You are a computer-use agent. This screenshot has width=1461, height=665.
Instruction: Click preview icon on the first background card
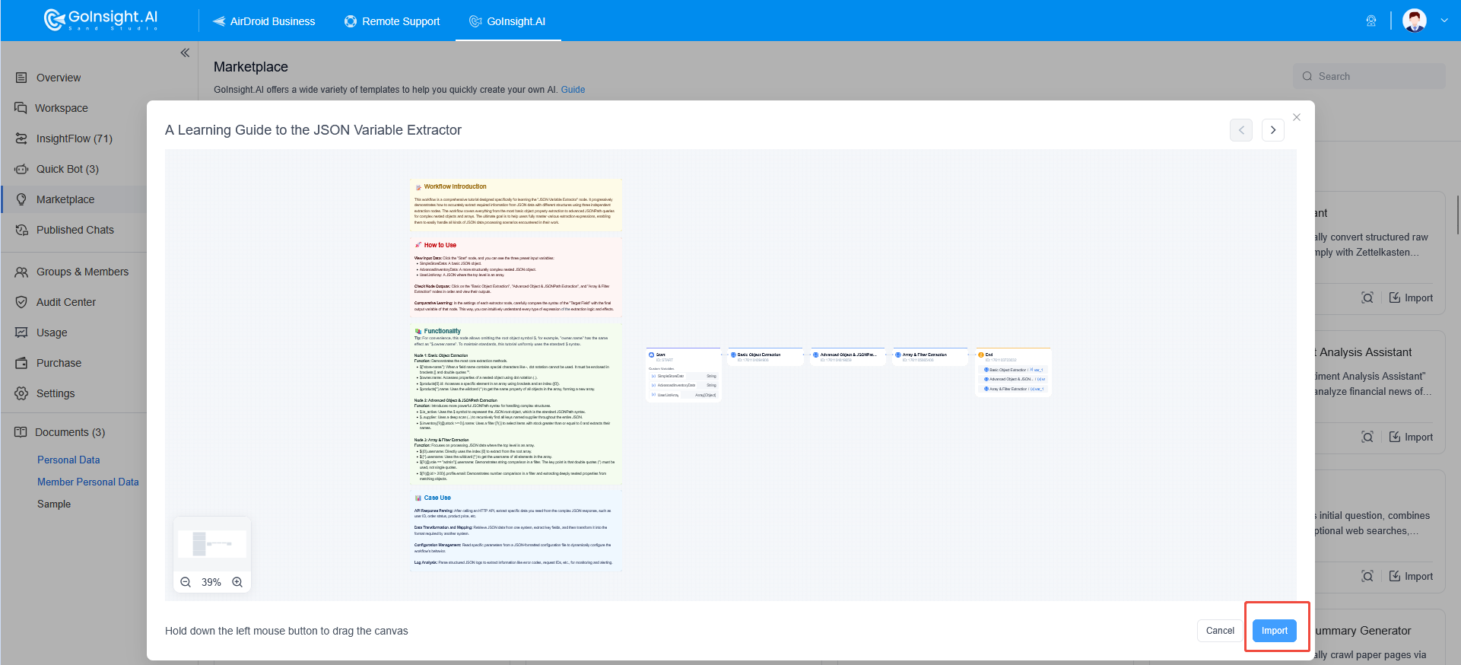1367,297
